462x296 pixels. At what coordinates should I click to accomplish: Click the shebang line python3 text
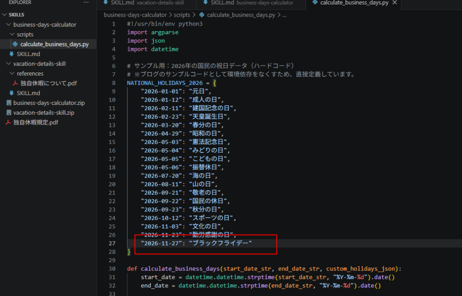(x=190, y=24)
